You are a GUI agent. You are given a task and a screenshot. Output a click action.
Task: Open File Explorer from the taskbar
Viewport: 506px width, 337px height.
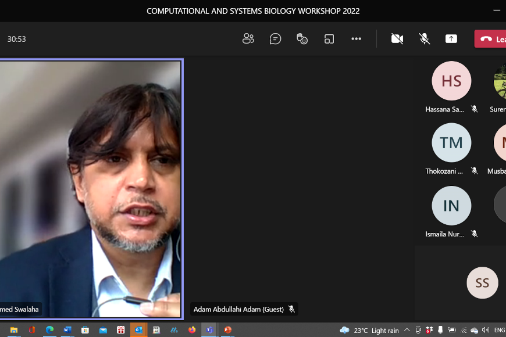coord(13,330)
